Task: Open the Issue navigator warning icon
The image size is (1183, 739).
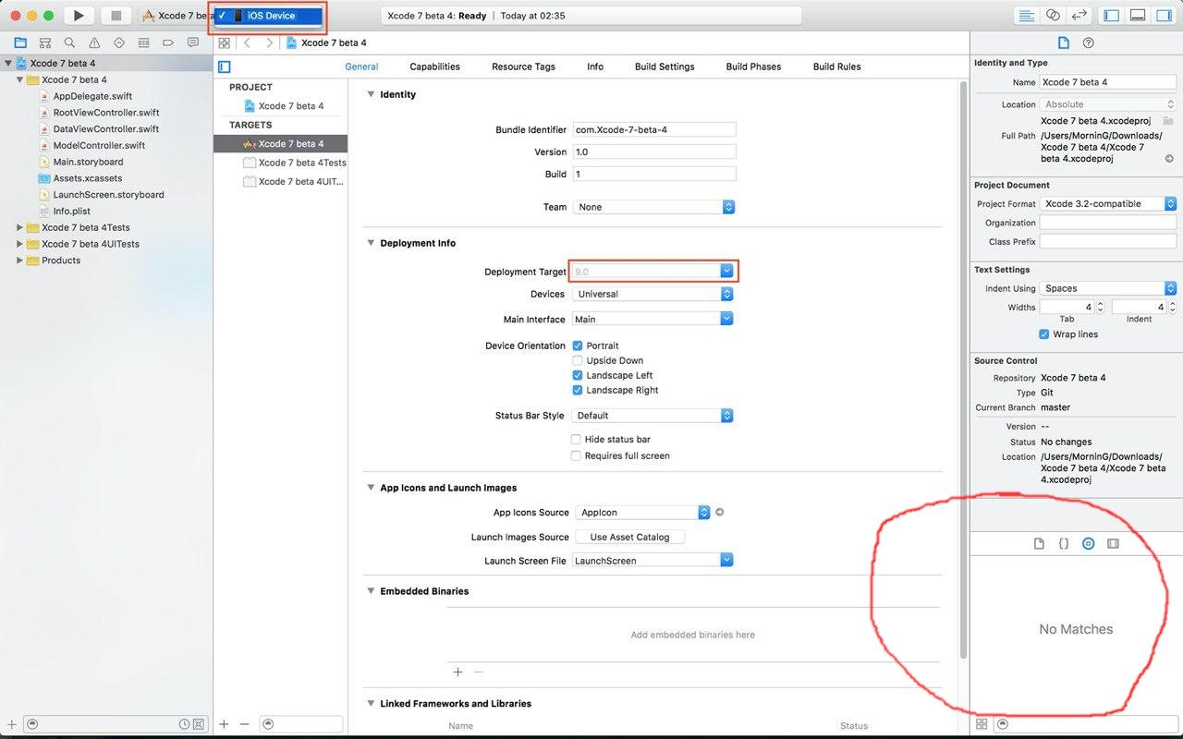Action: [x=94, y=42]
